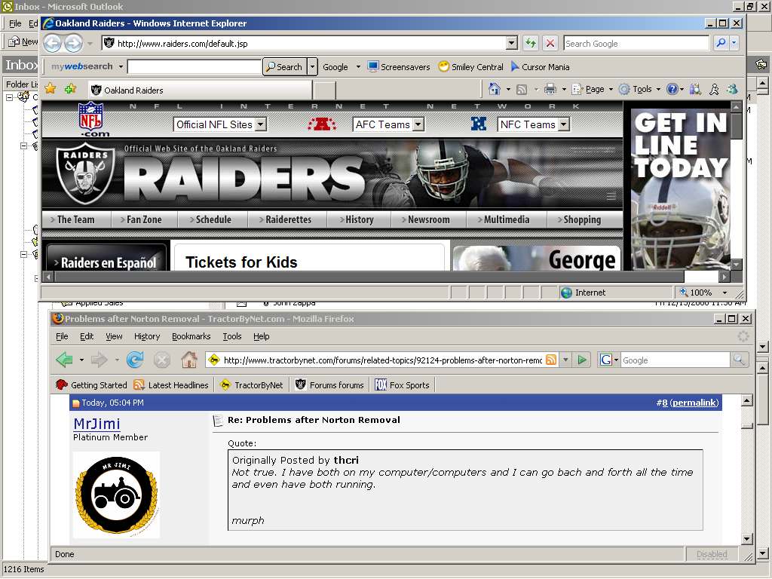Open the mywebsearch Search button dropdown arrow
The height and width of the screenshot is (579, 772).
[312, 66]
